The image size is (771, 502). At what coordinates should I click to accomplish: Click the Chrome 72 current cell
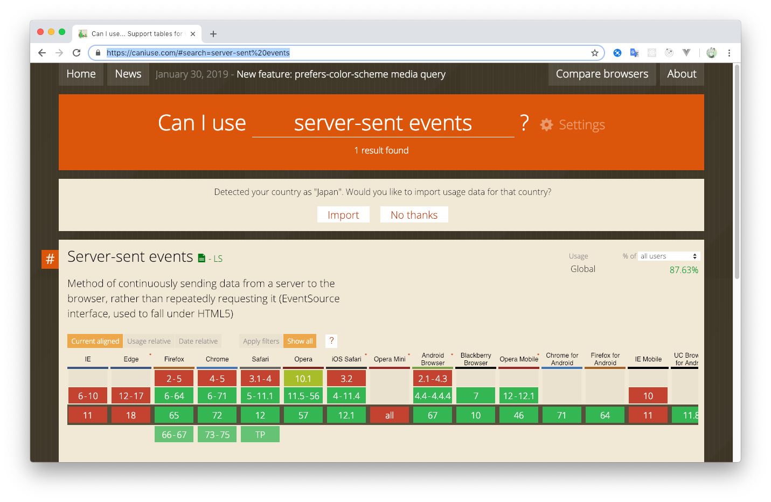pyautogui.click(x=217, y=415)
